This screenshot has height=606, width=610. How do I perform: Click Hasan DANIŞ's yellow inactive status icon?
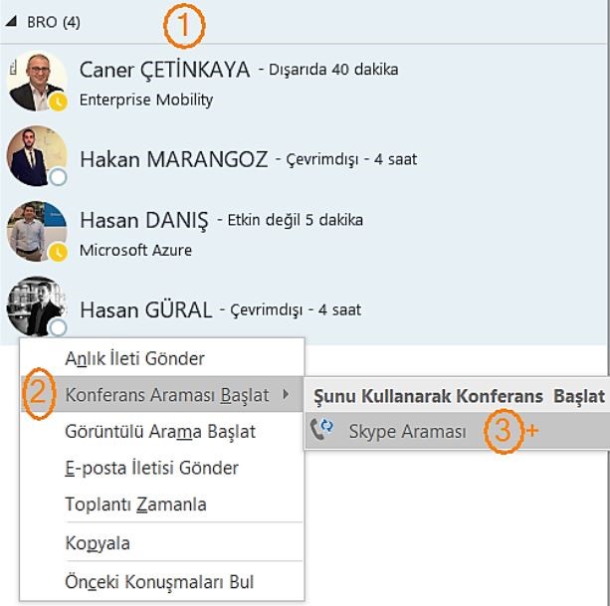[x=59, y=253]
